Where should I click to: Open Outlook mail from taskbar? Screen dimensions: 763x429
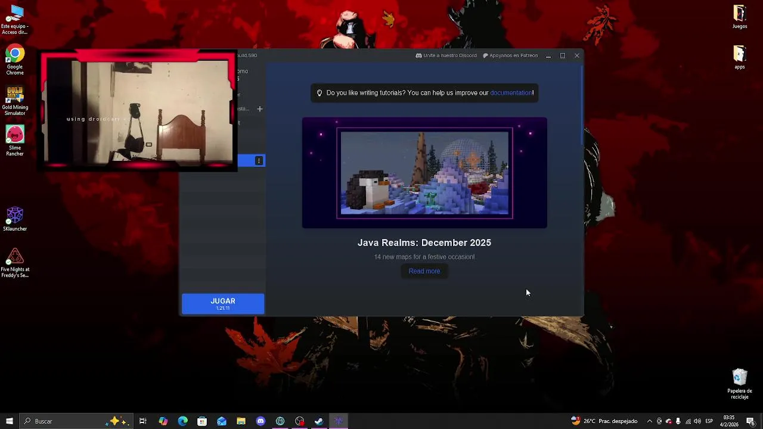[x=222, y=421]
